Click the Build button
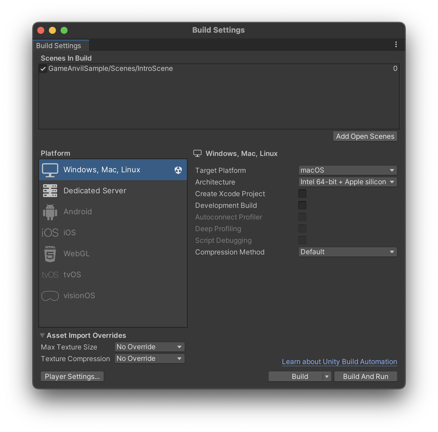 coord(296,377)
